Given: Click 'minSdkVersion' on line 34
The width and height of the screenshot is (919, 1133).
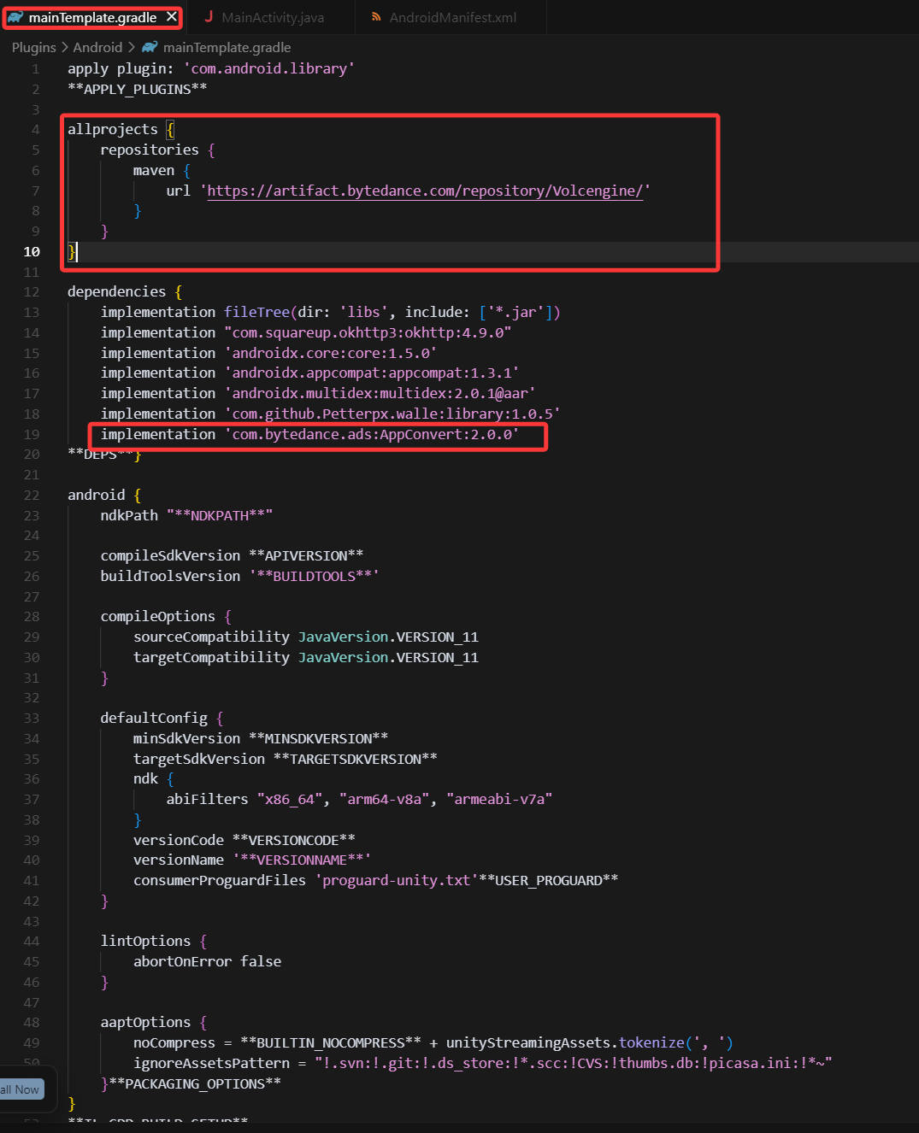Looking at the screenshot, I should click(186, 738).
